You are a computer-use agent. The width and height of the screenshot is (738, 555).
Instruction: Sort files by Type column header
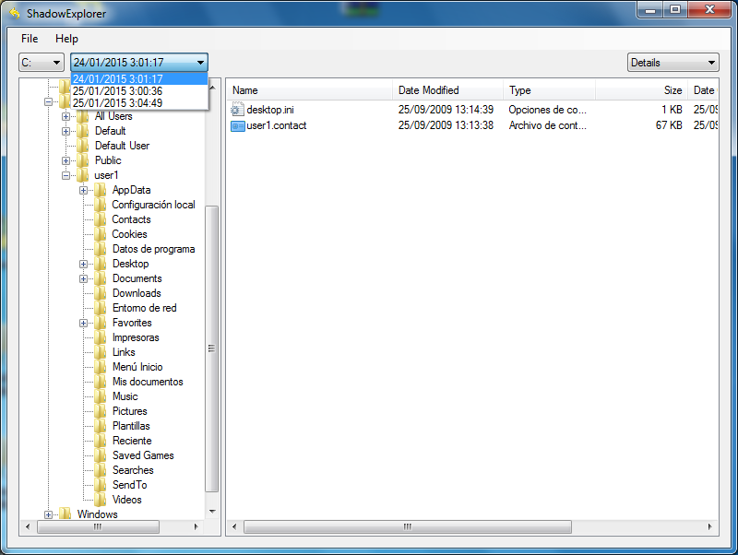click(x=549, y=90)
